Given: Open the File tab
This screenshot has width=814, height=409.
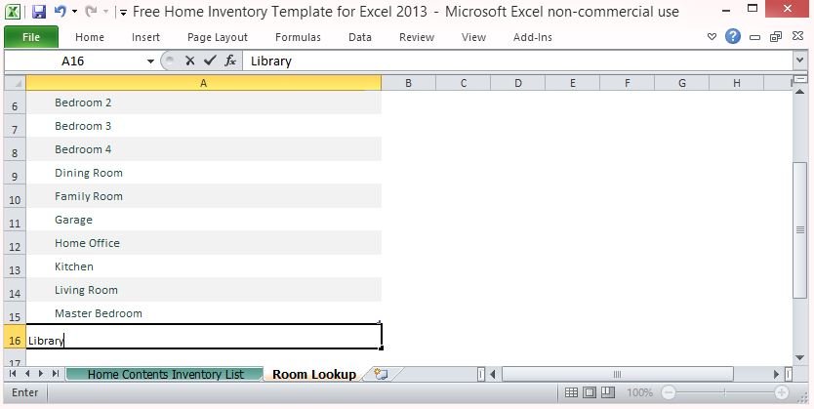Looking at the screenshot, I should (x=31, y=37).
